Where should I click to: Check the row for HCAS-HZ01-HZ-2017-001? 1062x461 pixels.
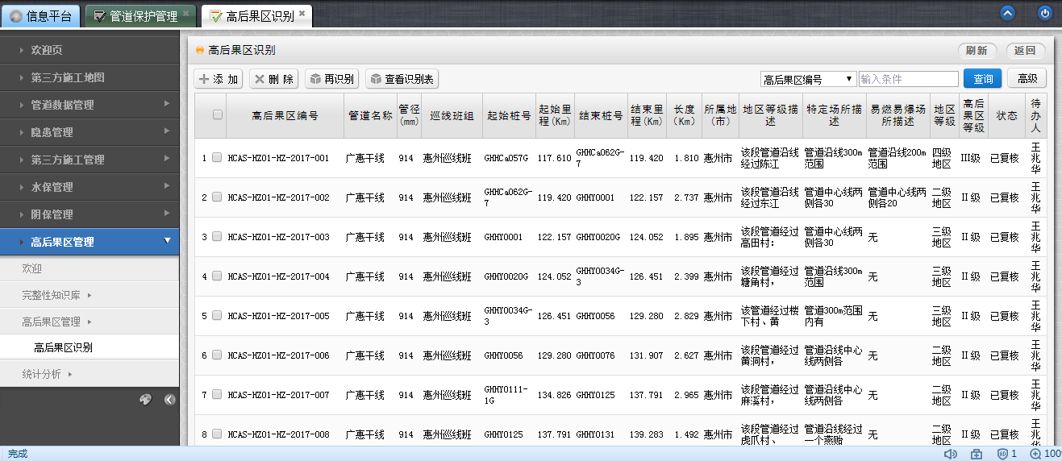[217, 158]
